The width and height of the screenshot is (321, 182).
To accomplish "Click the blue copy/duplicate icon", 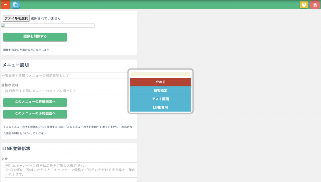I will point(15,5).
